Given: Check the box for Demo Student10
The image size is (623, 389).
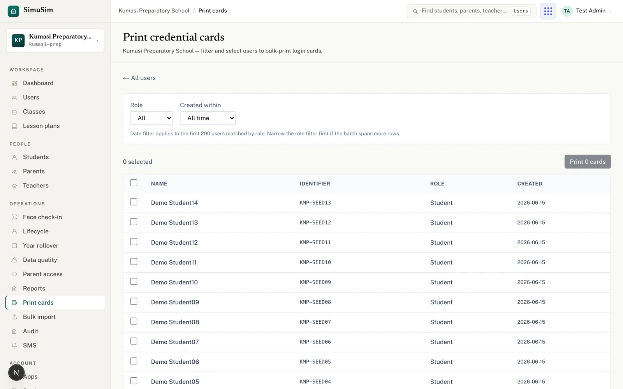Looking at the screenshot, I should click(134, 281).
